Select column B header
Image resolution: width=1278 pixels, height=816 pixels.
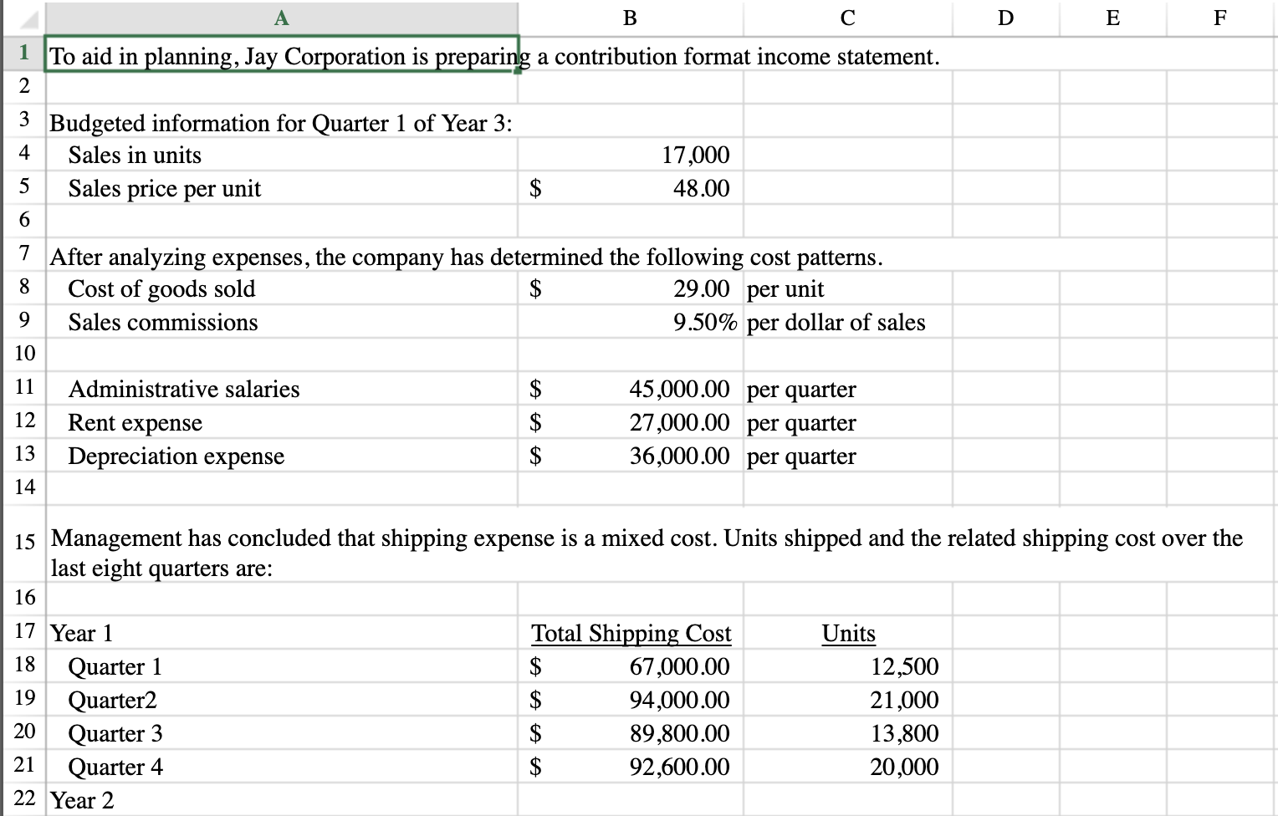click(x=631, y=18)
